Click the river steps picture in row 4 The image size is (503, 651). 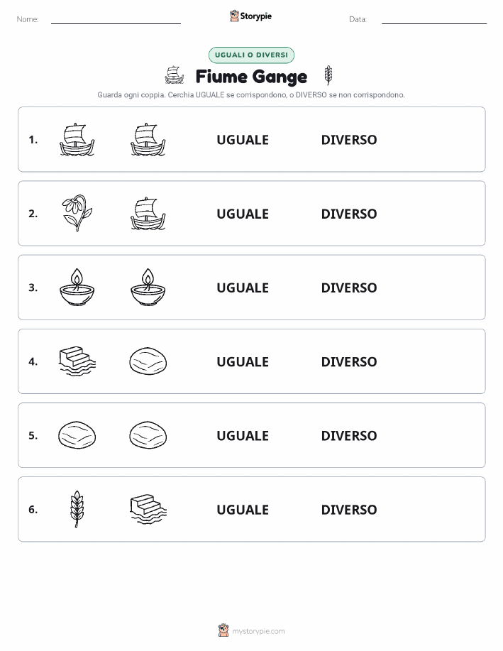[x=77, y=361]
